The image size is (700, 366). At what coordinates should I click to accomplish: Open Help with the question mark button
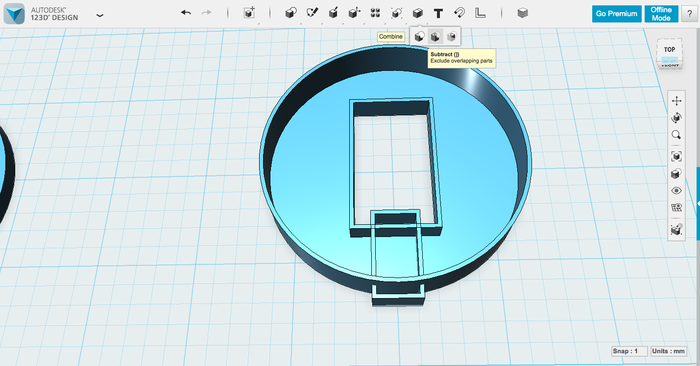pyautogui.click(x=689, y=14)
